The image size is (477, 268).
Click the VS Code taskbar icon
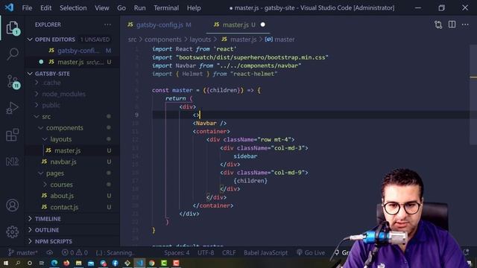139,263
